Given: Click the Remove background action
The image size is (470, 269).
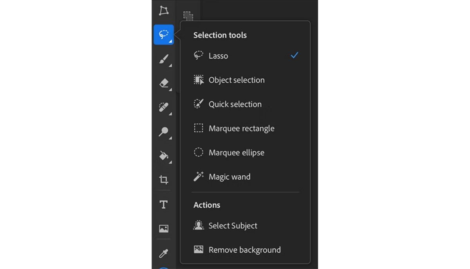Looking at the screenshot, I should (244, 250).
